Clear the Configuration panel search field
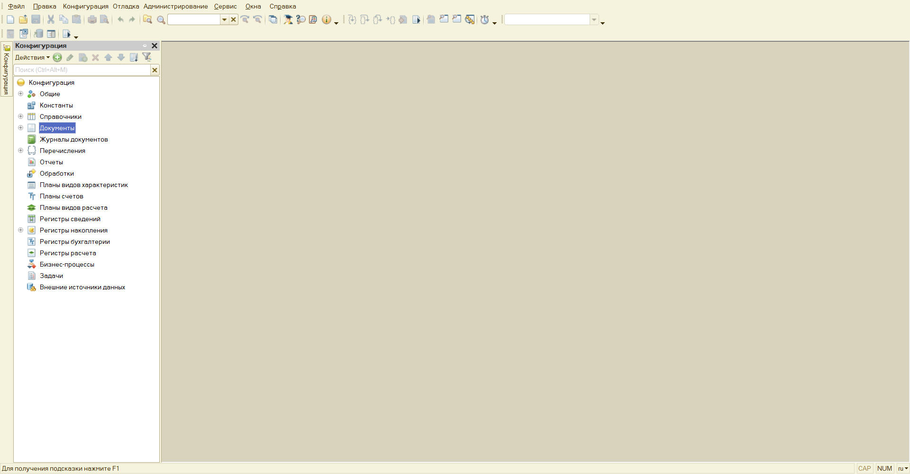 [155, 70]
